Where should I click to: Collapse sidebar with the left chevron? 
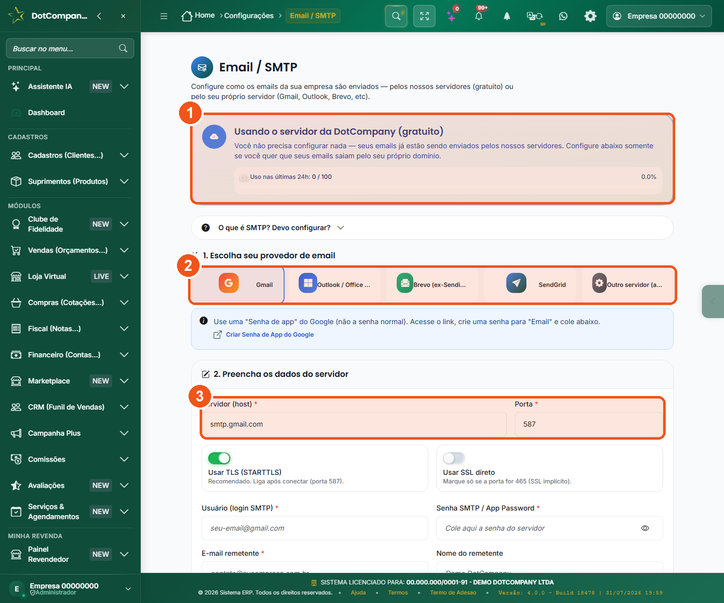click(99, 16)
